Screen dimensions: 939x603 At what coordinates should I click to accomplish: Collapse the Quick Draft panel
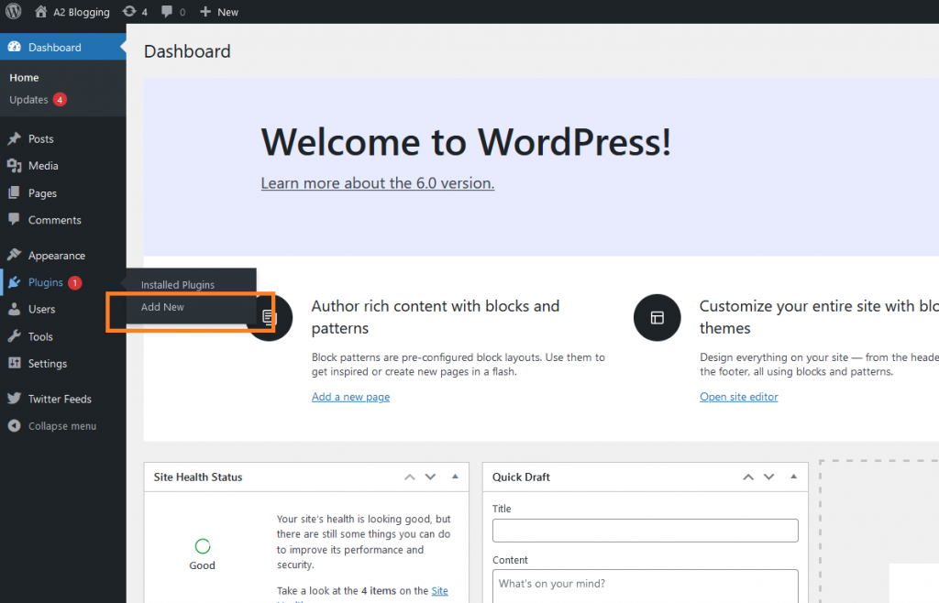click(792, 477)
